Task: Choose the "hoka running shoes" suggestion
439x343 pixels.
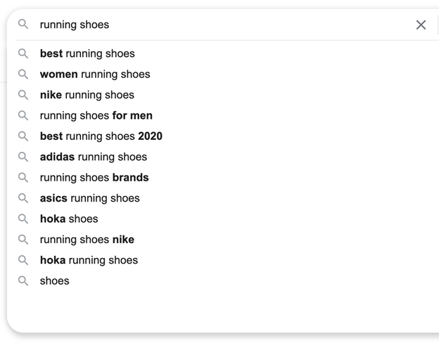Action: coord(89,260)
